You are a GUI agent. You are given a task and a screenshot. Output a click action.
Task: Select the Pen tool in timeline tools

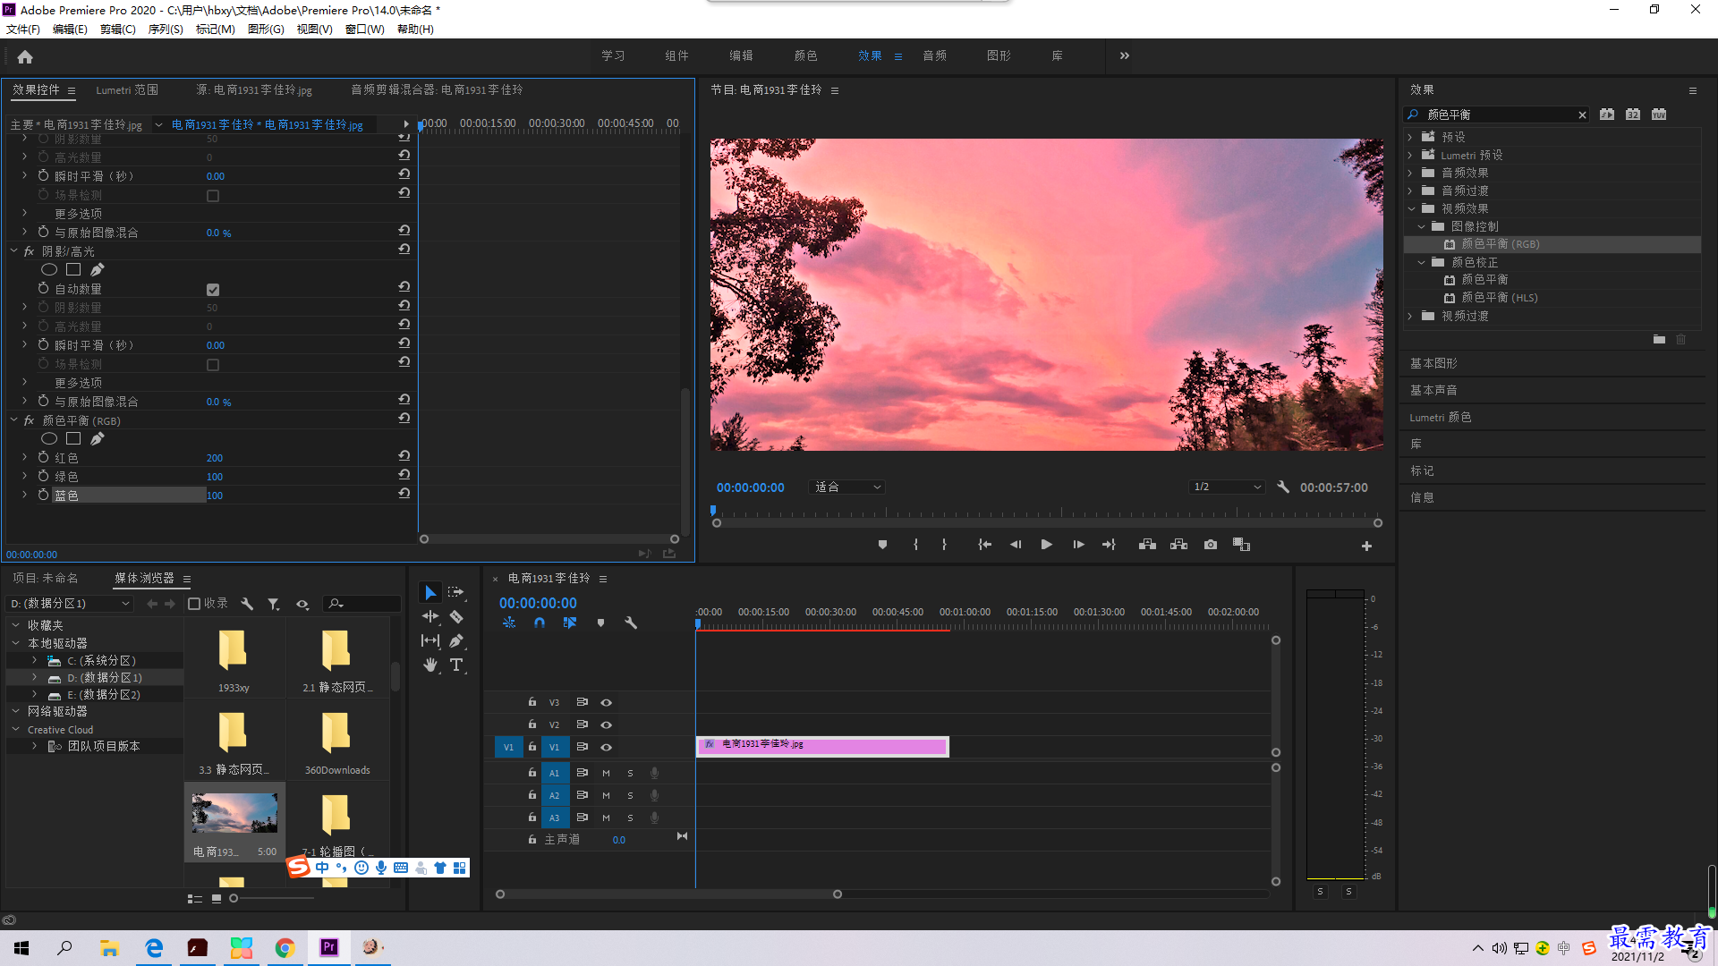(456, 640)
